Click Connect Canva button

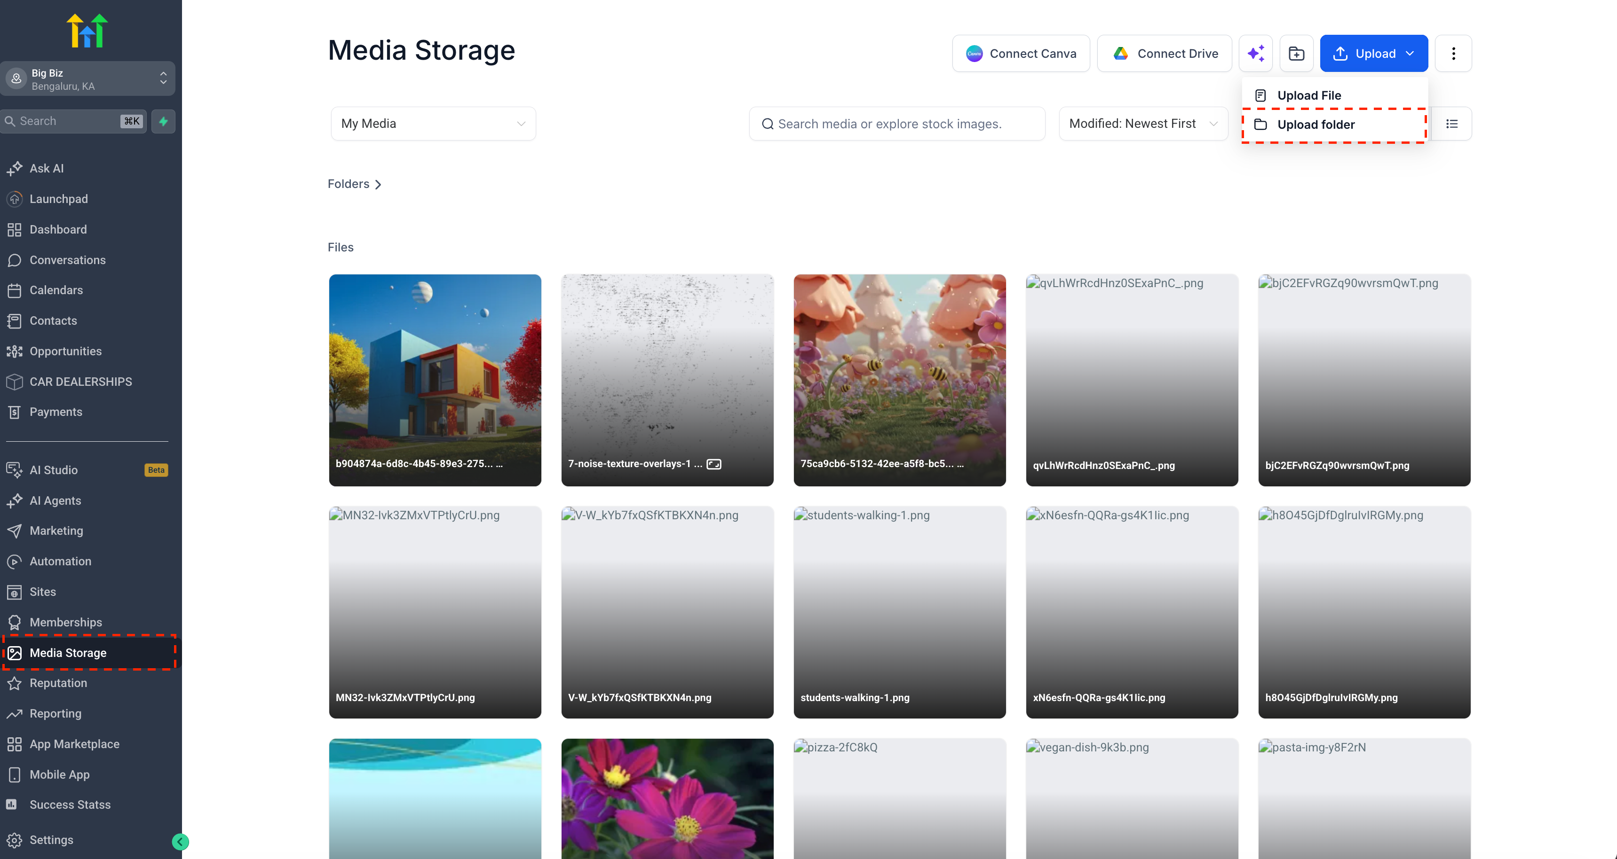pos(1021,53)
